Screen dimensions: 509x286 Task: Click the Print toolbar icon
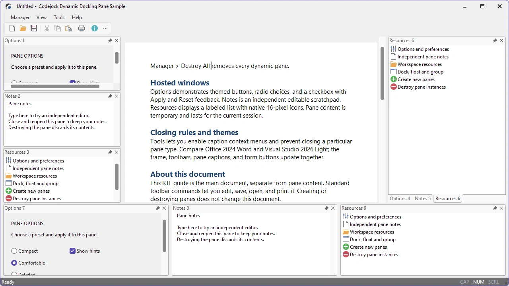82,28
